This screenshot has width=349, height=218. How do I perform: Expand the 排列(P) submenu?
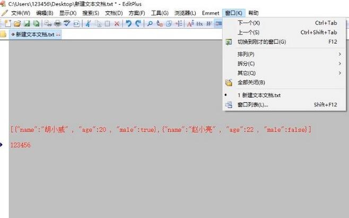(246, 54)
